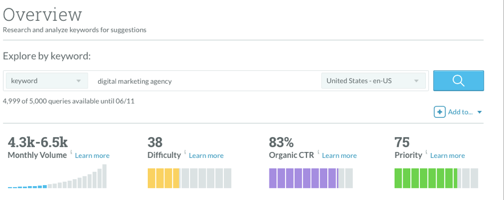This screenshot has height=200, width=504.
Task: Click the magnifying glass search button
Action: pyautogui.click(x=458, y=81)
